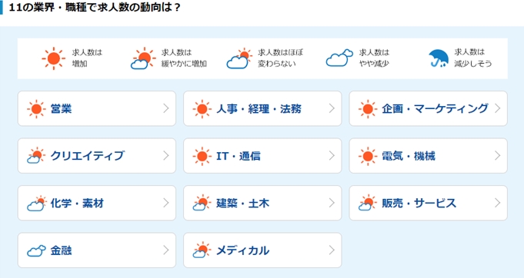This screenshot has height=278, width=524.
Task: Select the メディカル job category
Action: 262,250
